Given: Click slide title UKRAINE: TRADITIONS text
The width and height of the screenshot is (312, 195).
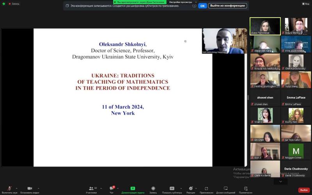Looking at the screenshot, I should click(x=123, y=76).
